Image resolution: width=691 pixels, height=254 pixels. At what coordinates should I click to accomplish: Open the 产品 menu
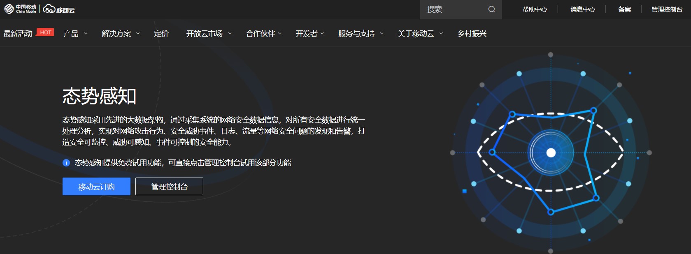[x=71, y=34]
